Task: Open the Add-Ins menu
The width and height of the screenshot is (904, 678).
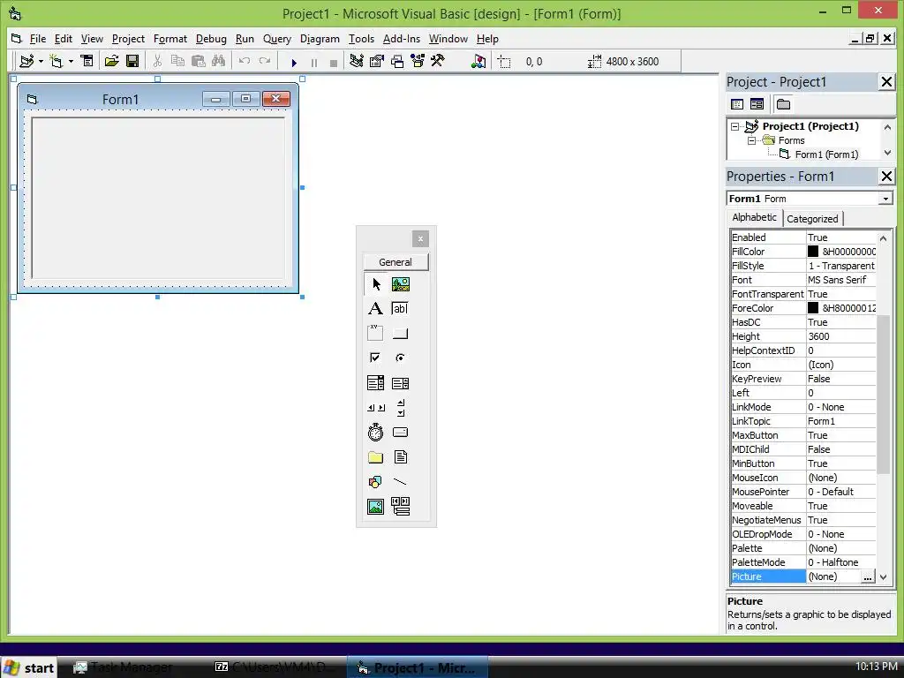Action: pyautogui.click(x=402, y=39)
